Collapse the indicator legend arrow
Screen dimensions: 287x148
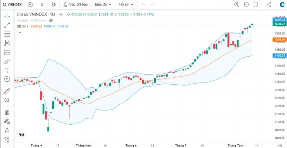[20, 32]
